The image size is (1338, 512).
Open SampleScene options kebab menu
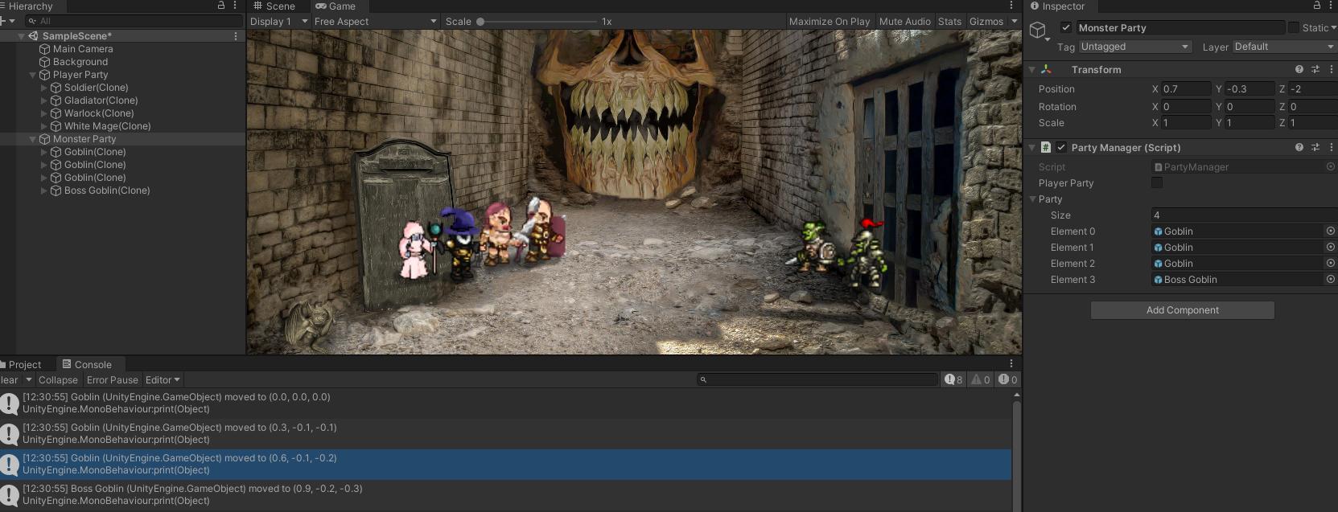click(236, 36)
